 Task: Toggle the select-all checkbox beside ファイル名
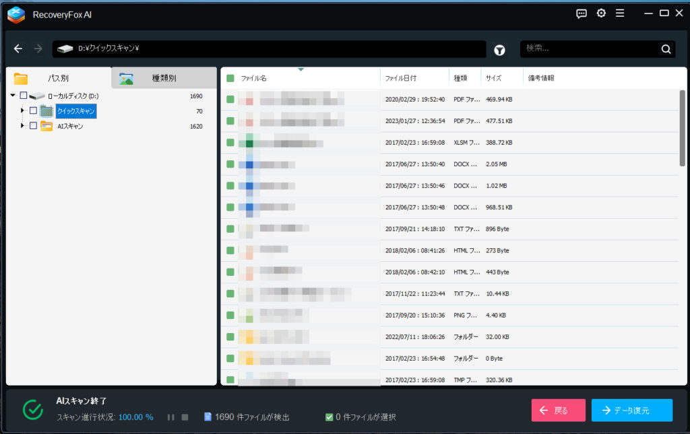point(230,78)
